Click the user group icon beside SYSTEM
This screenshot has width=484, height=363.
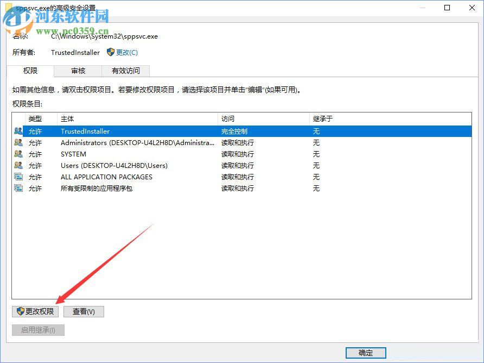pos(18,154)
